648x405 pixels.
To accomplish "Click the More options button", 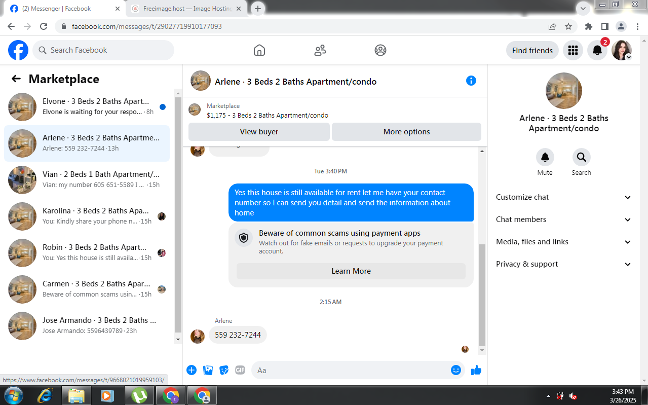I will click(x=406, y=132).
